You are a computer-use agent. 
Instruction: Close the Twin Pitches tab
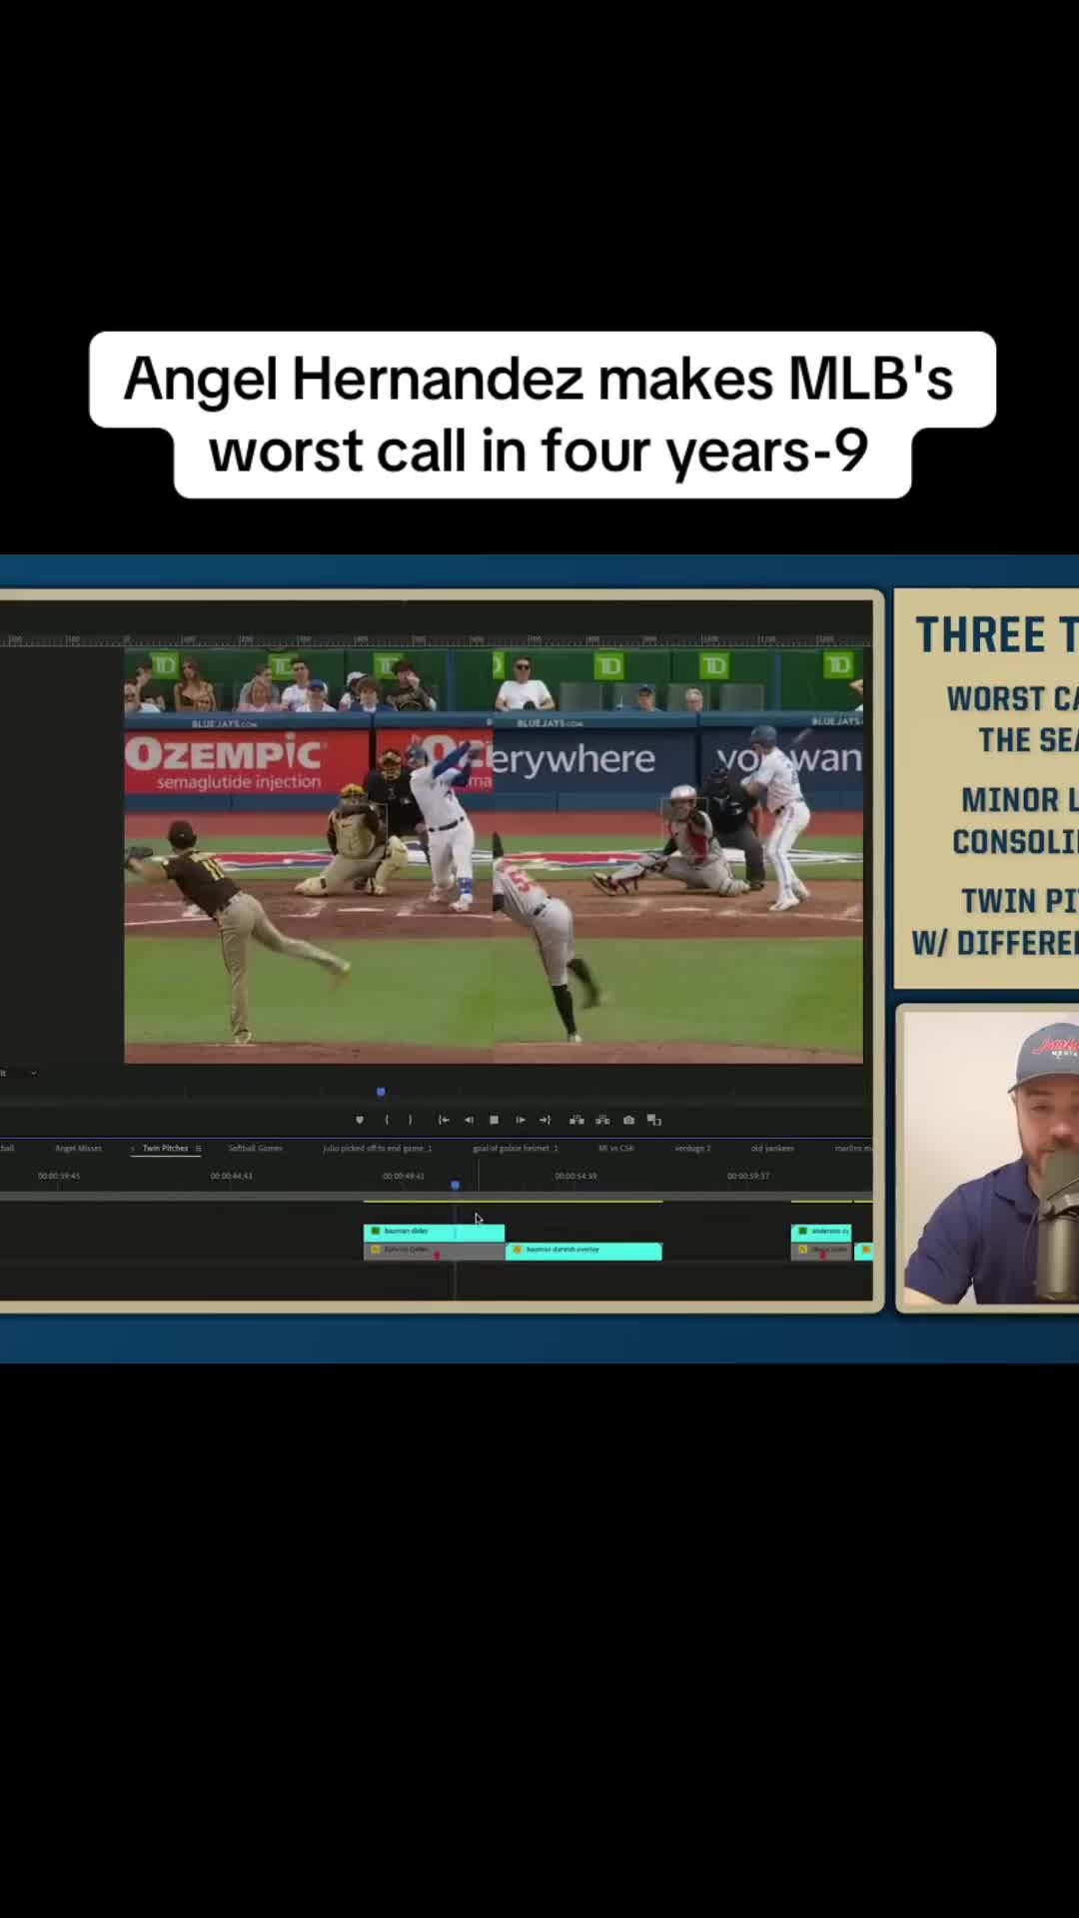pos(133,1148)
